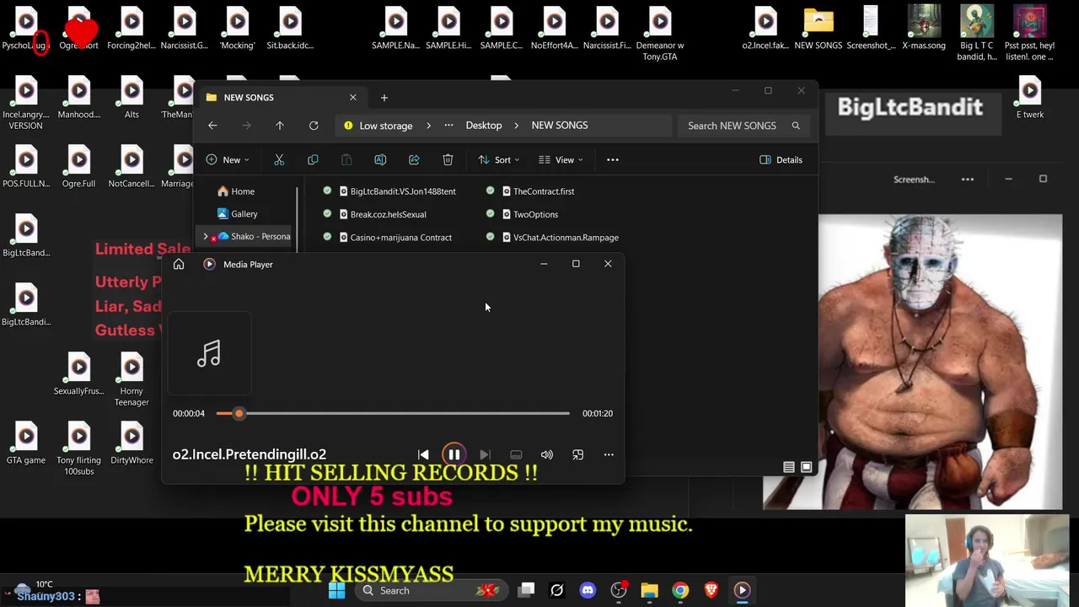Select the o2.Incel.fak desktop file
The image size is (1079, 607).
click(x=765, y=29)
